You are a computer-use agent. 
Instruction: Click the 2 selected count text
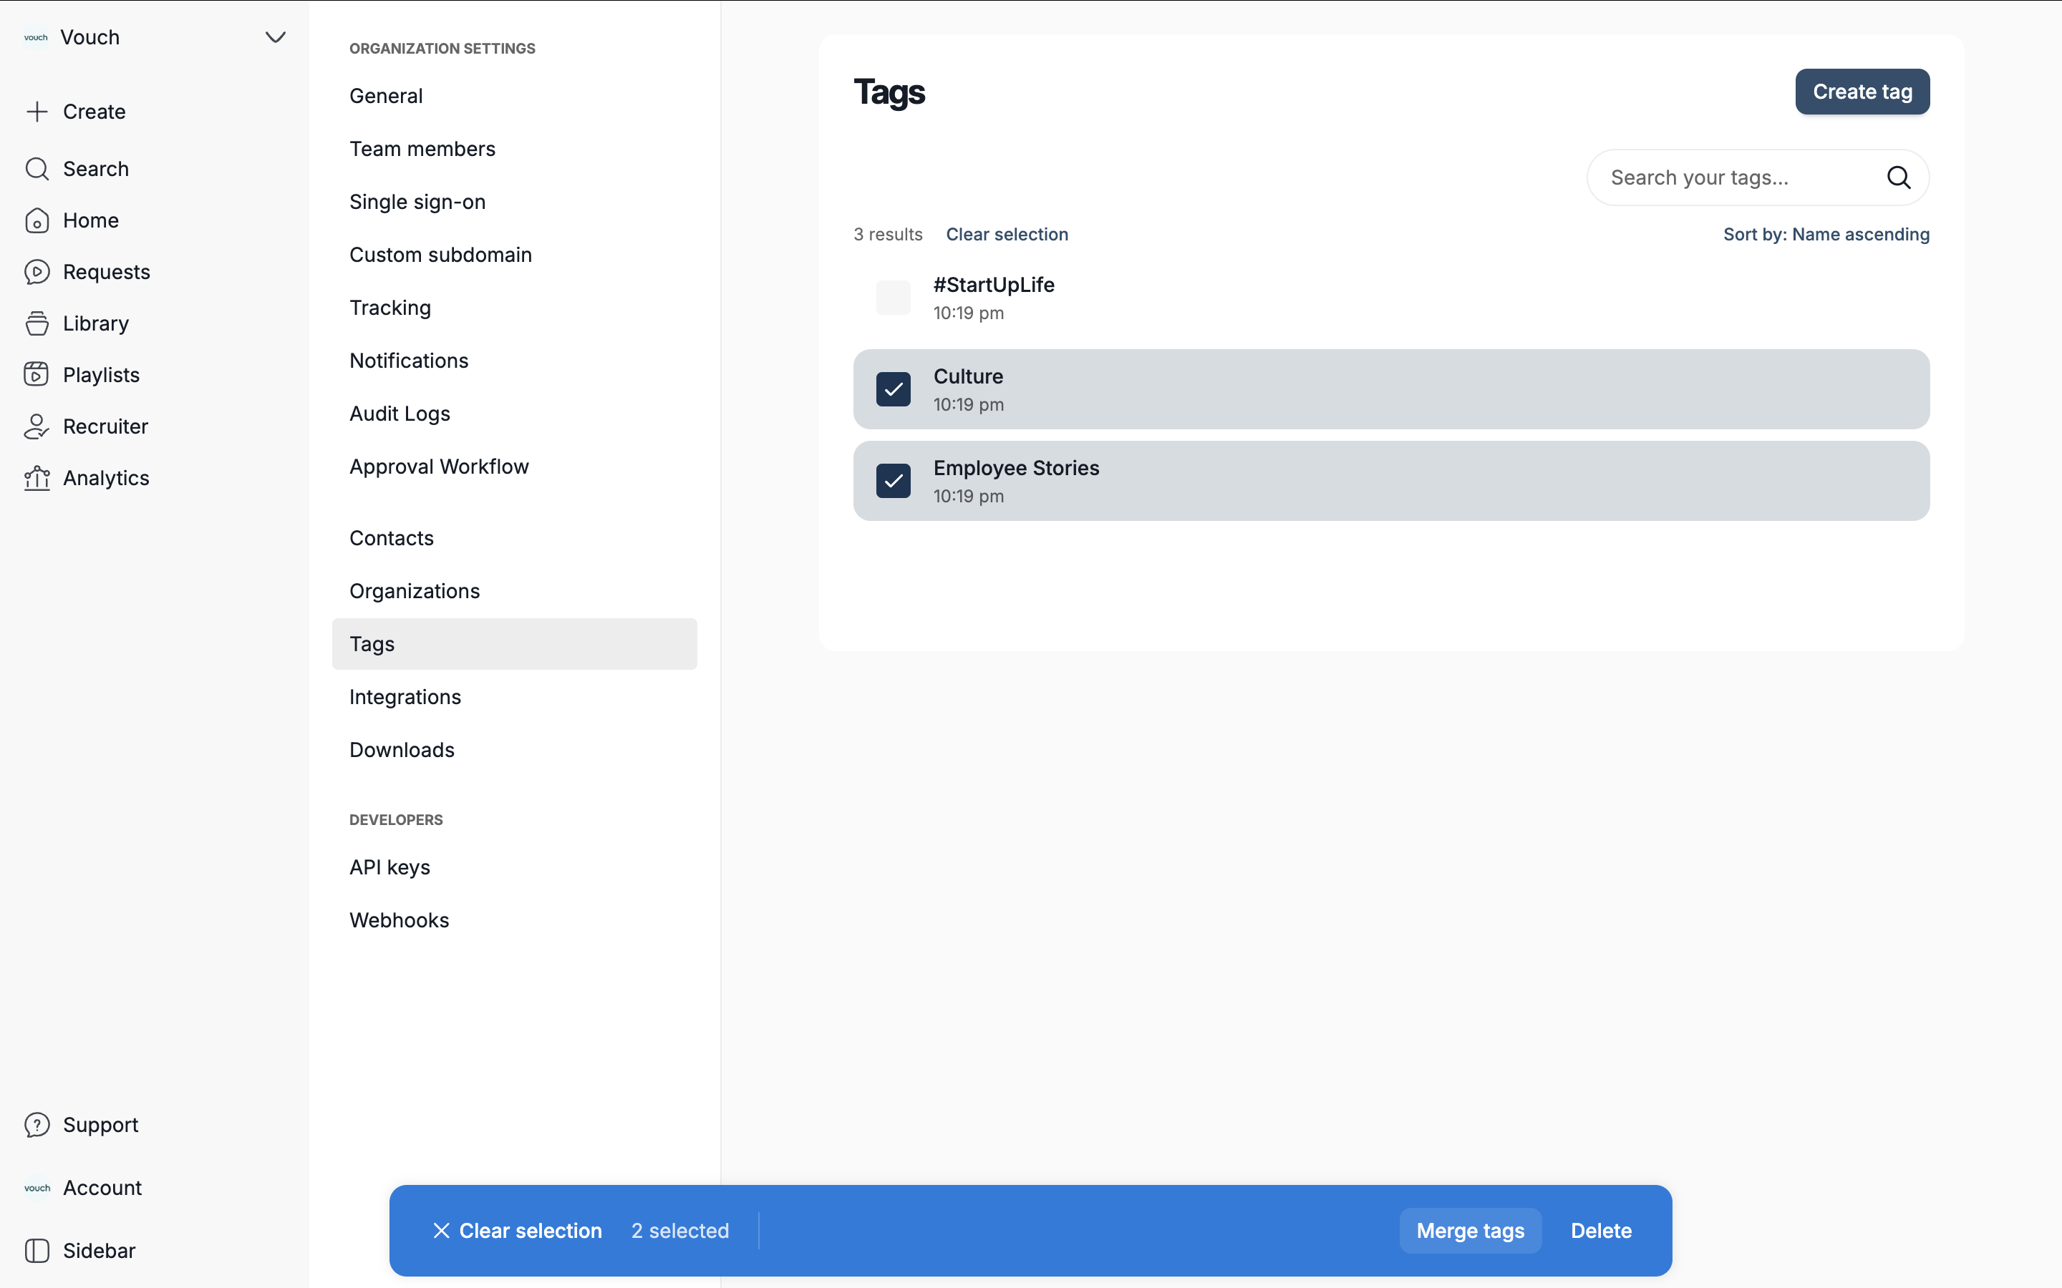tap(680, 1231)
